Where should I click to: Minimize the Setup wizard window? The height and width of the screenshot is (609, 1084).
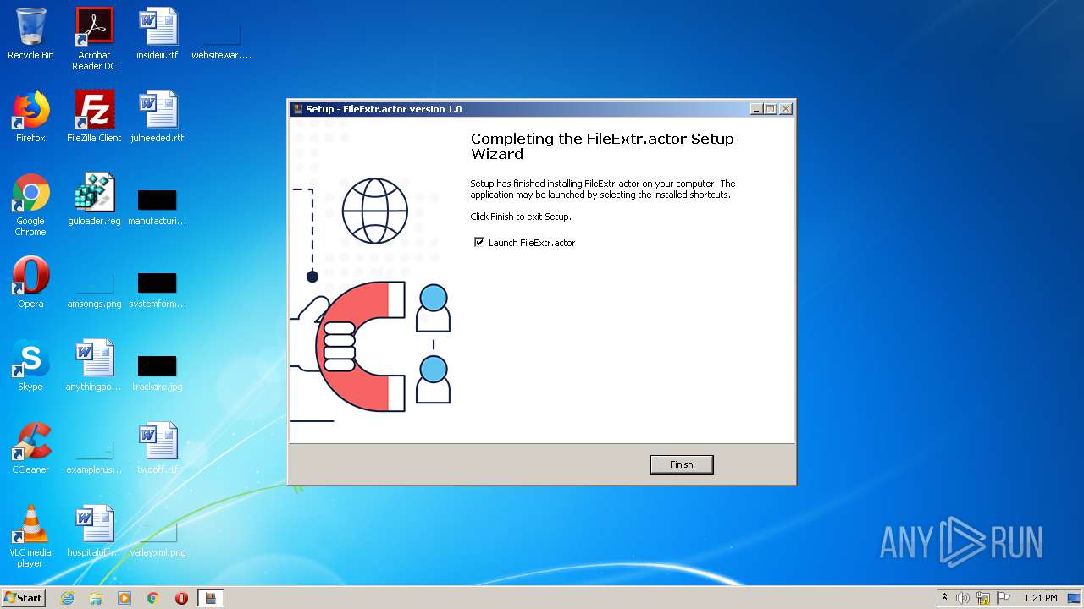point(756,109)
